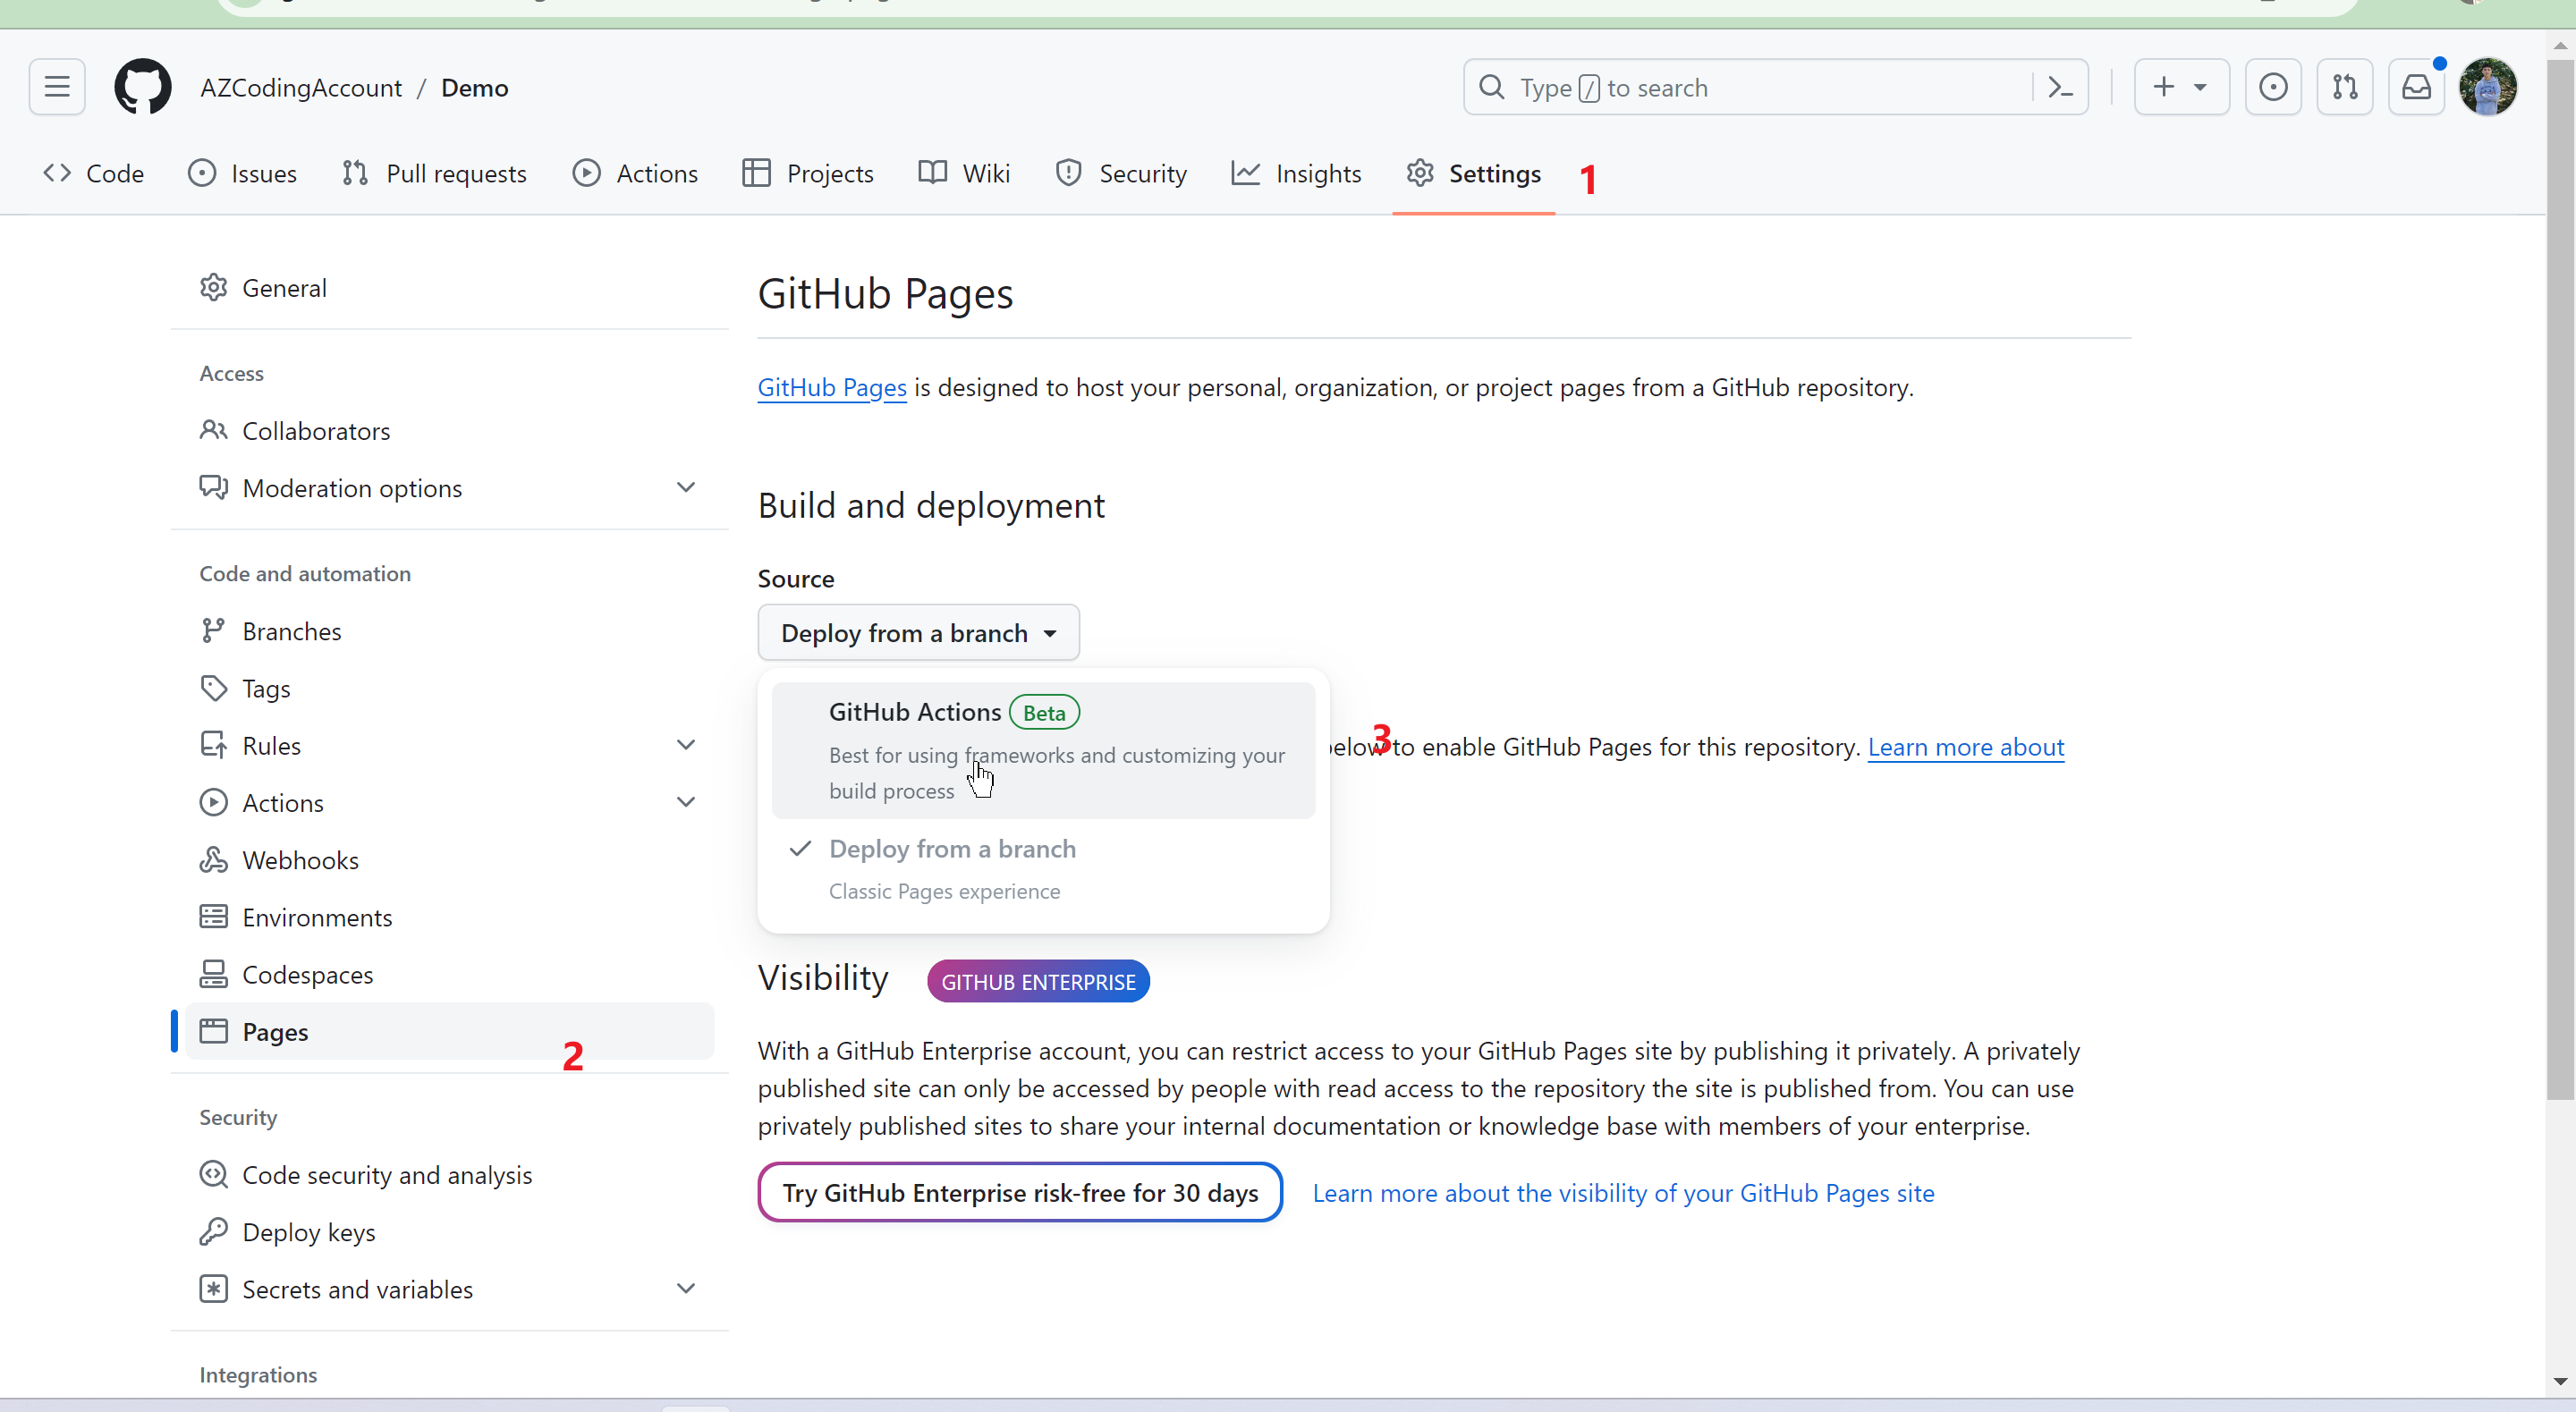Open the GitHub Pages documentation link
The height and width of the screenshot is (1412, 2576).
click(x=831, y=387)
